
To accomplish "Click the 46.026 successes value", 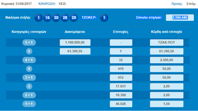I will click(x=121, y=104).
